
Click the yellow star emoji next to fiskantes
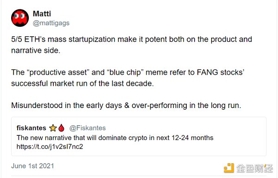pyautogui.click(x=53, y=128)
